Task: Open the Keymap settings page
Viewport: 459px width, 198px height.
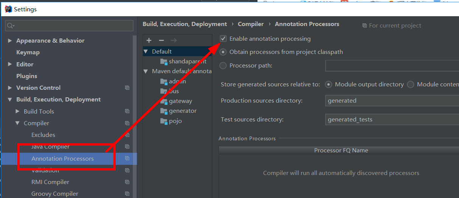Action: point(28,52)
